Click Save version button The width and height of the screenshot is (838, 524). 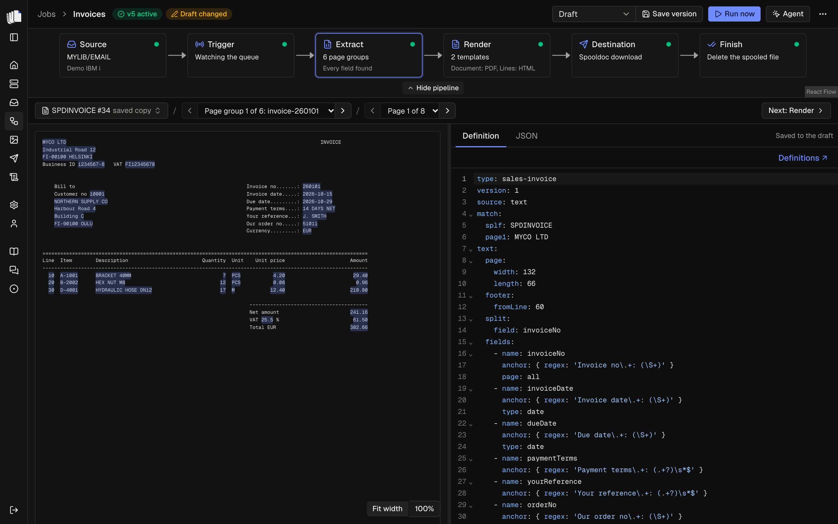tap(669, 14)
